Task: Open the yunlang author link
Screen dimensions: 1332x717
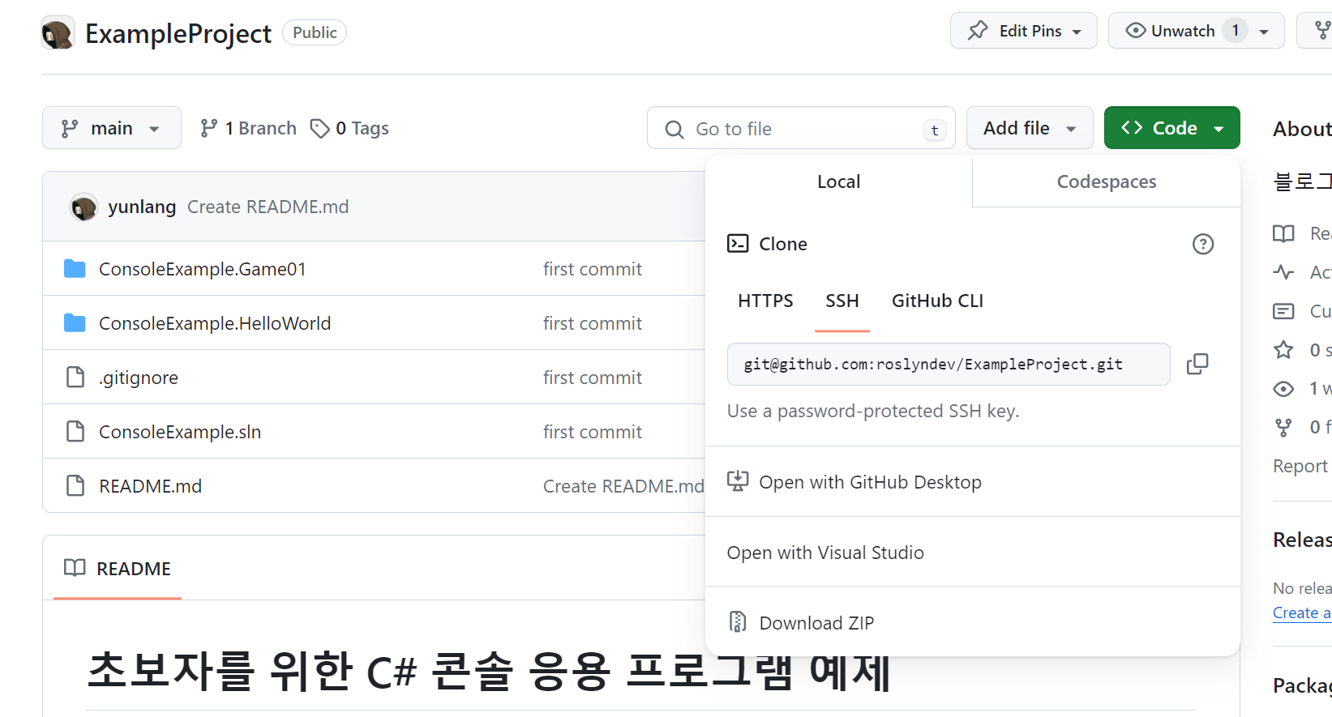Action: tap(142, 207)
